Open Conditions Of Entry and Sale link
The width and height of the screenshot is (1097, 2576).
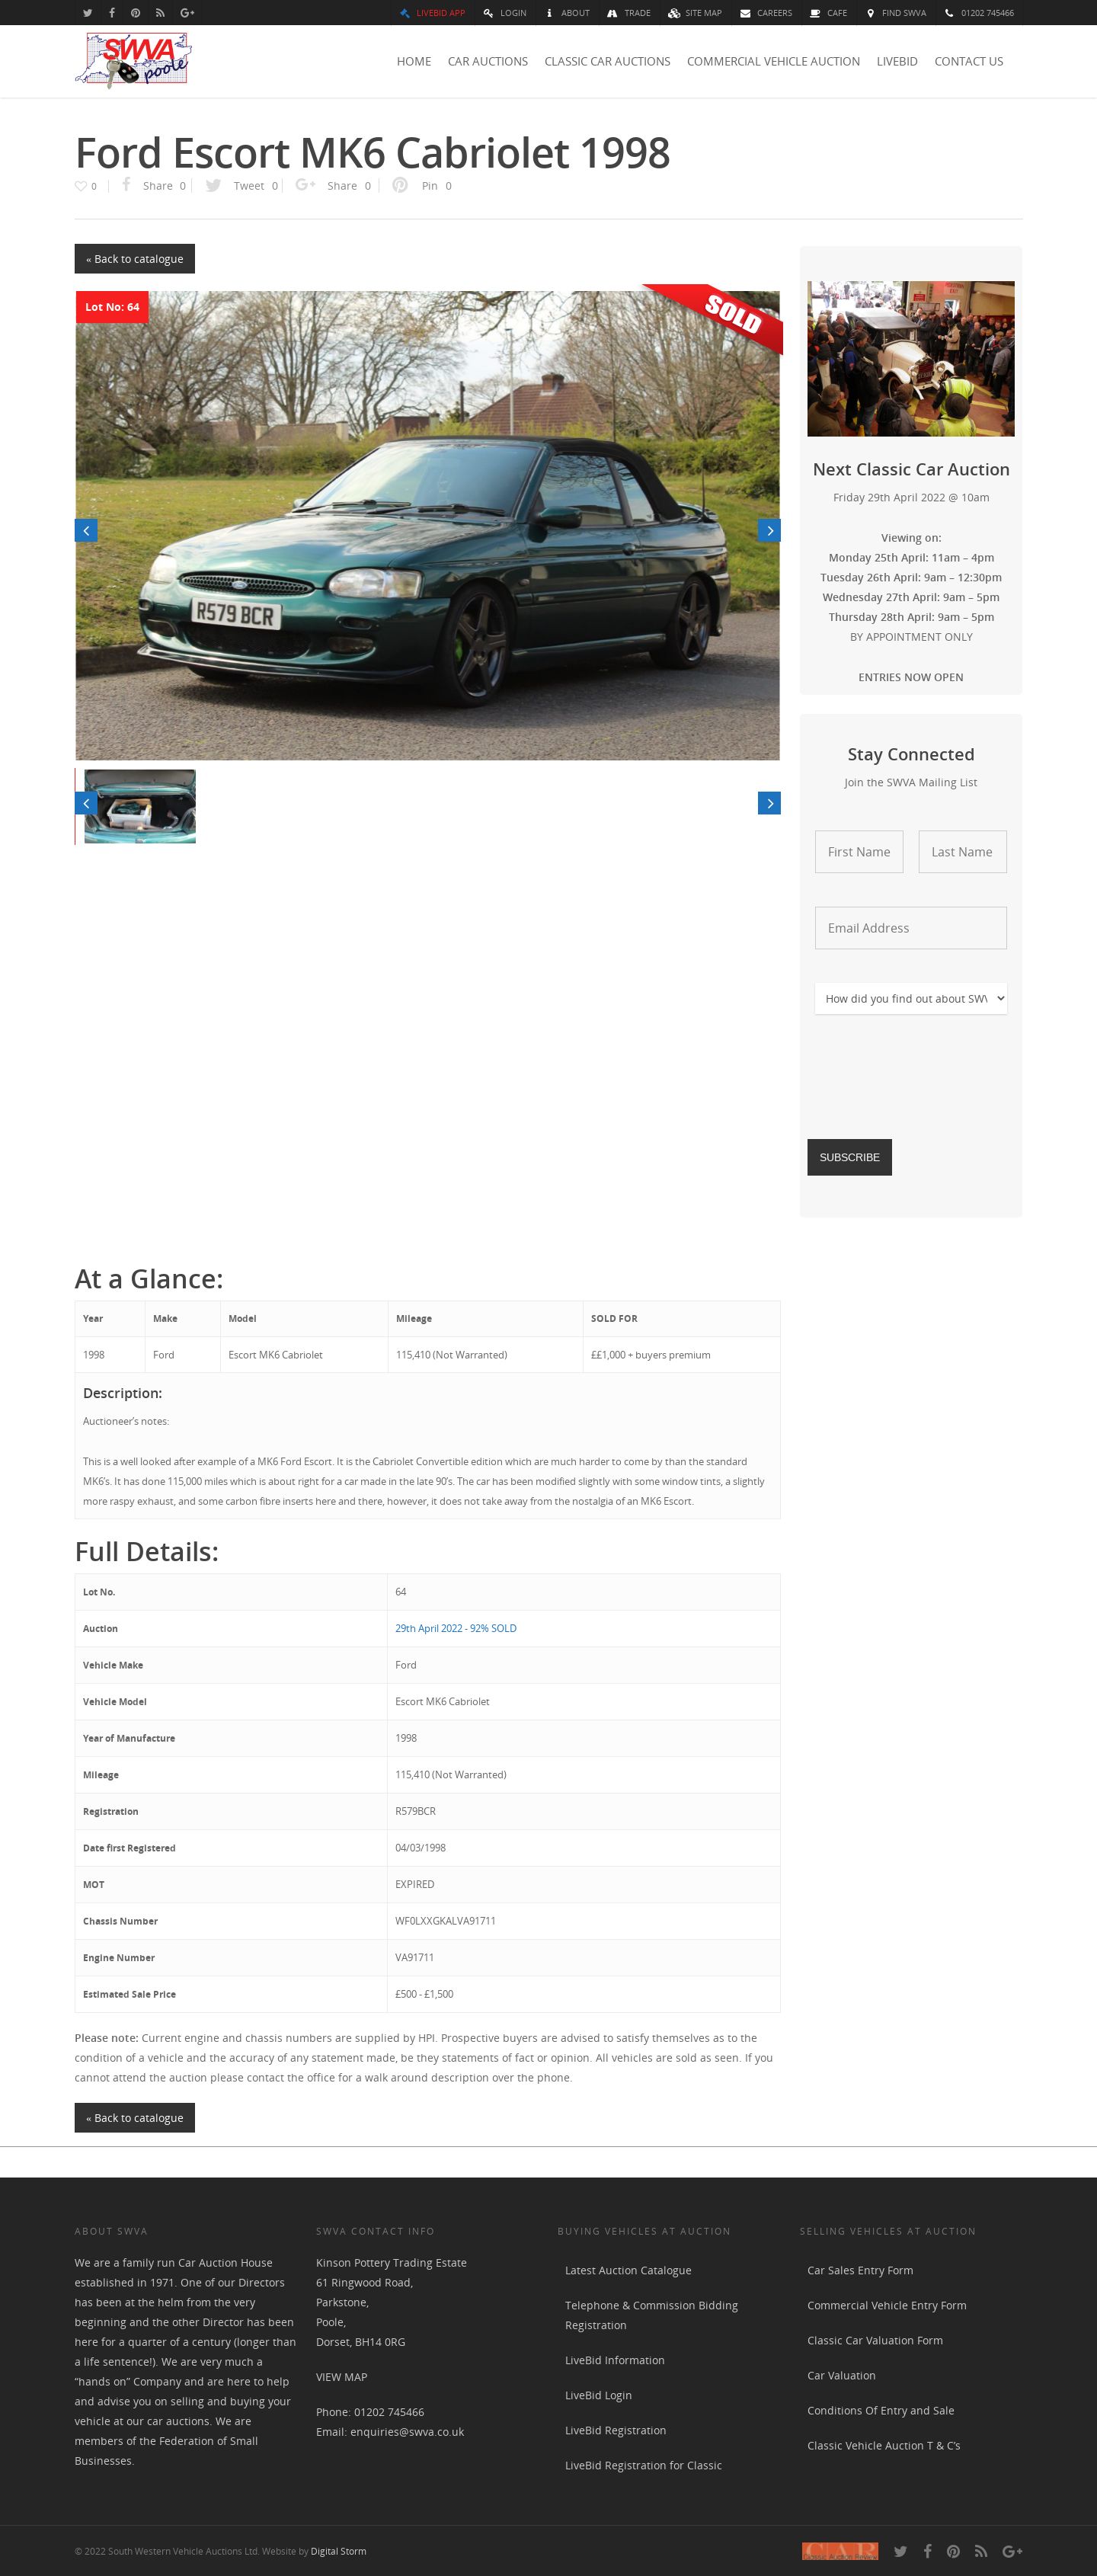pyautogui.click(x=881, y=2410)
